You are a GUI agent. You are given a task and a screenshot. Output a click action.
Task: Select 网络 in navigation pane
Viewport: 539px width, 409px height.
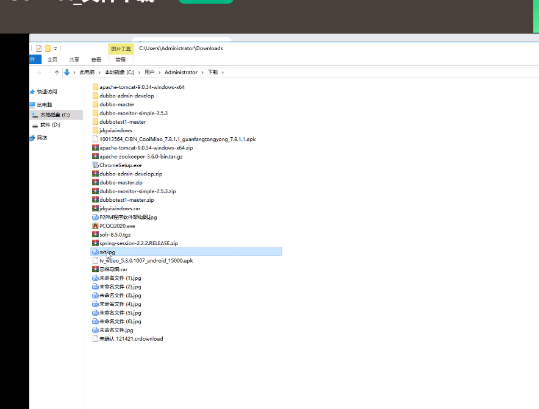pyautogui.click(x=42, y=138)
